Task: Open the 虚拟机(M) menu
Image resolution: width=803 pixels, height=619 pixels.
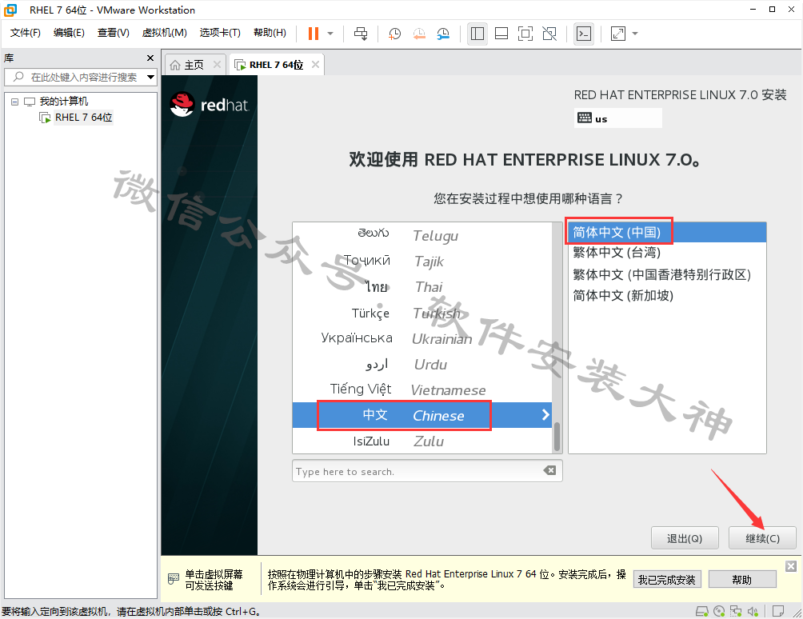Action: 165,33
